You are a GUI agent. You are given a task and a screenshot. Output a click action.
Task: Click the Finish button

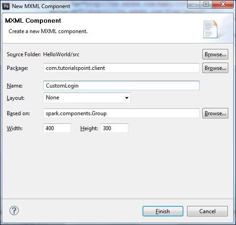[x=163, y=211]
